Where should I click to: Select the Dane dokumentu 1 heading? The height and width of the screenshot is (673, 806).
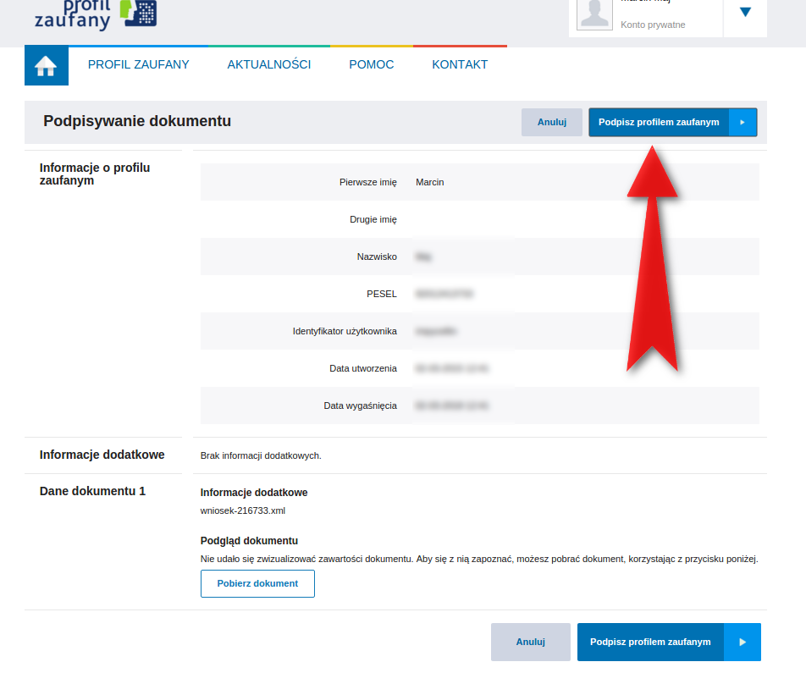point(92,491)
